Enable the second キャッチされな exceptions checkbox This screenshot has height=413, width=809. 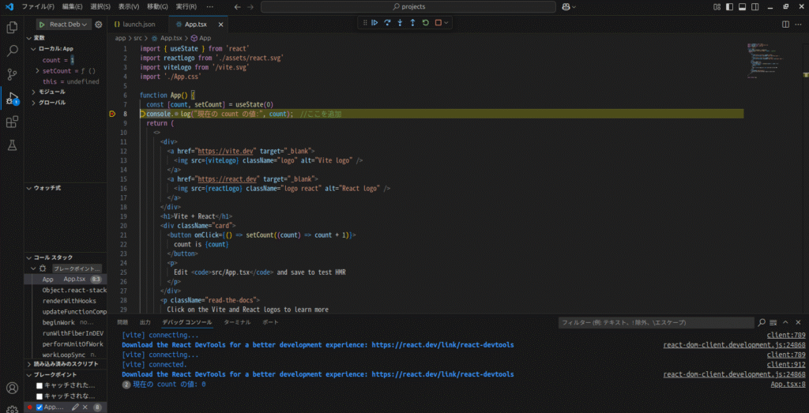pos(40,396)
